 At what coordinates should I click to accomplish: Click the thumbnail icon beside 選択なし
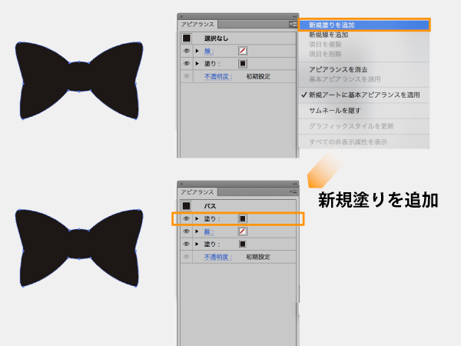click(x=187, y=38)
